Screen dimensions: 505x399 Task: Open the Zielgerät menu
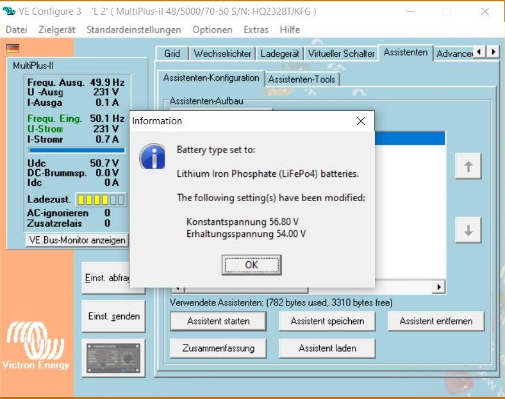[56, 29]
